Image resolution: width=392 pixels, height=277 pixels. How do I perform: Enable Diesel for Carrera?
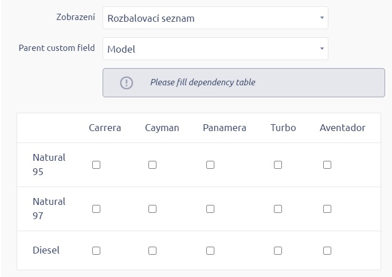pos(96,251)
